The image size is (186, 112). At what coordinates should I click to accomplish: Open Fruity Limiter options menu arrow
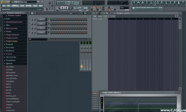101,92
